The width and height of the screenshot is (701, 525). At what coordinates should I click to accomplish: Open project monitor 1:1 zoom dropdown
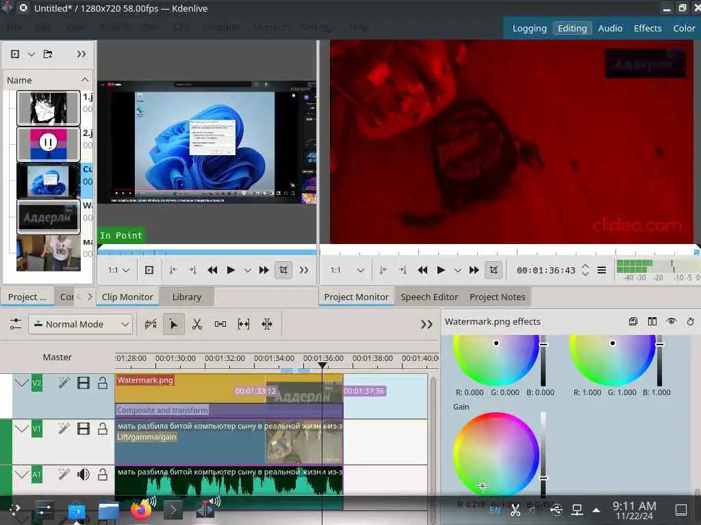click(x=347, y=270)
